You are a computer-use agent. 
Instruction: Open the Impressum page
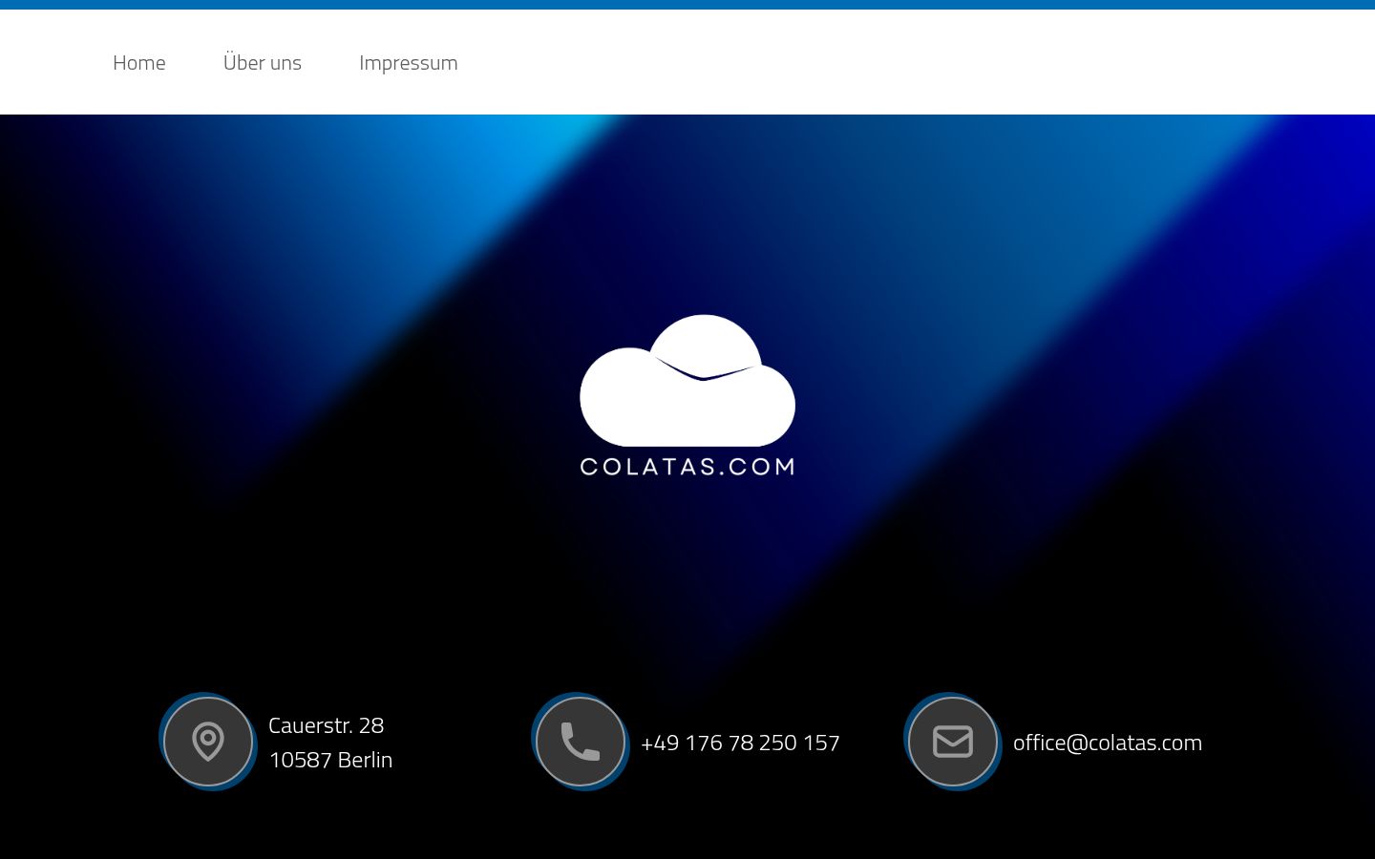(409, 63)
